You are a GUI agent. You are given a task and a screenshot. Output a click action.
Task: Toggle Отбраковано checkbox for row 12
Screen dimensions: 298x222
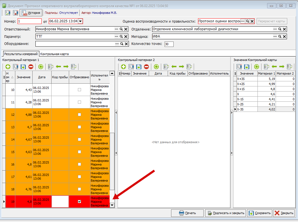coord(79,115)
